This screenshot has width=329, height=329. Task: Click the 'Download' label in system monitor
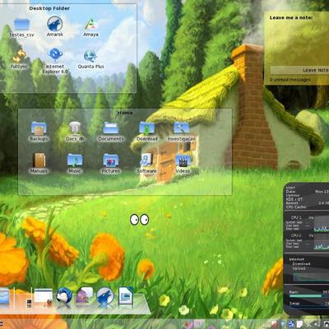coord(301,264)
